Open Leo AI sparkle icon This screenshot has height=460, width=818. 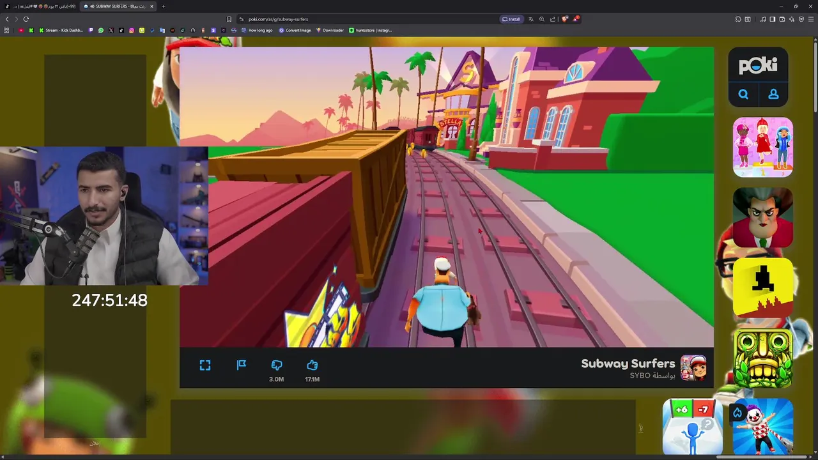[792, 19]
